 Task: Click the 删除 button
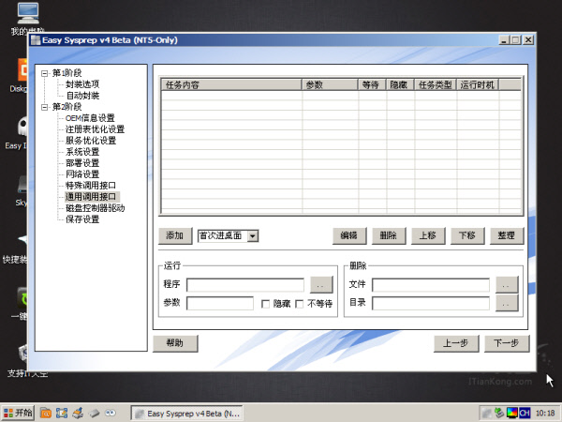click(389, 235)
